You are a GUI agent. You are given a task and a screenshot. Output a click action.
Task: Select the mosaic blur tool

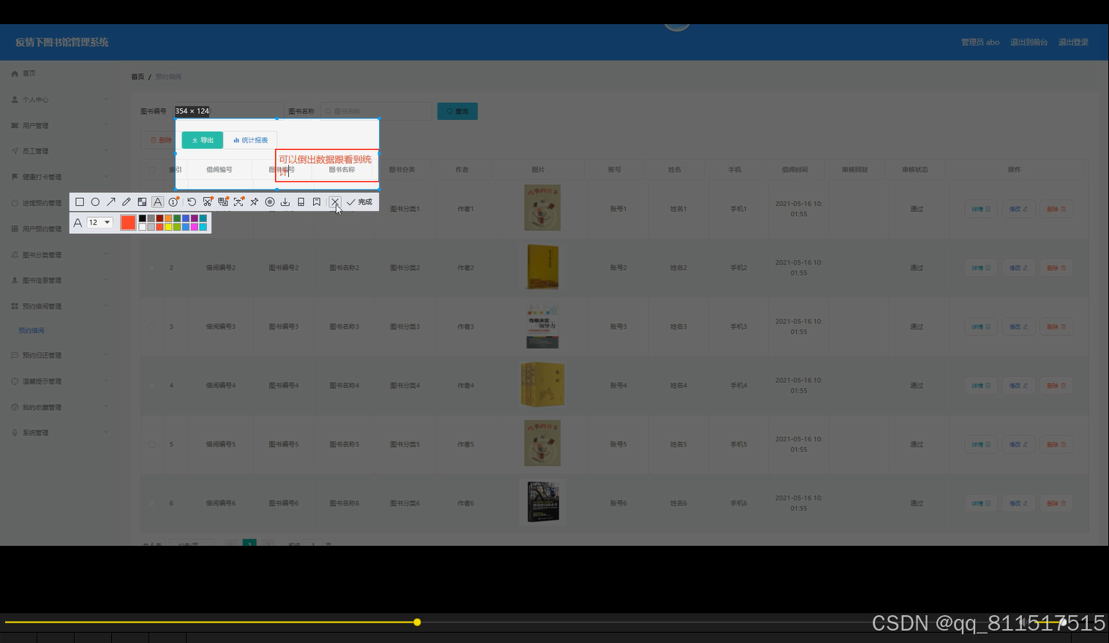[142, 202]
